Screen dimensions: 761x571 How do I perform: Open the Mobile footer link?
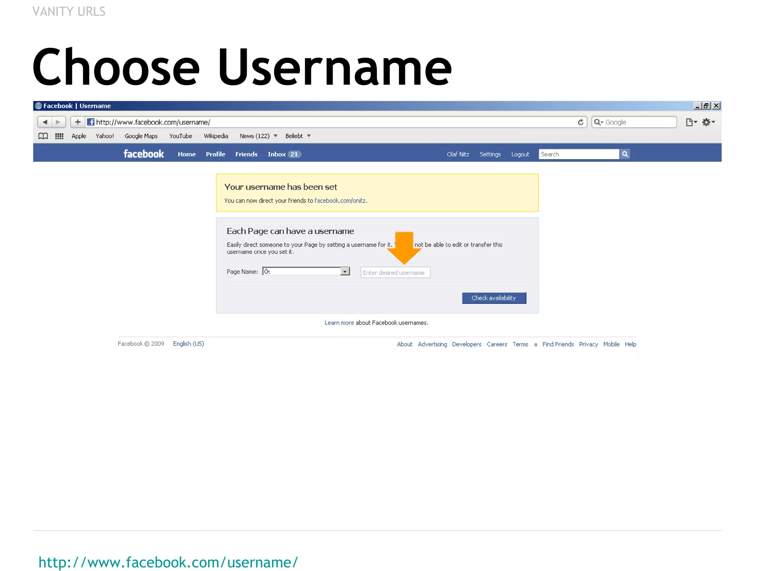(611, 344)
